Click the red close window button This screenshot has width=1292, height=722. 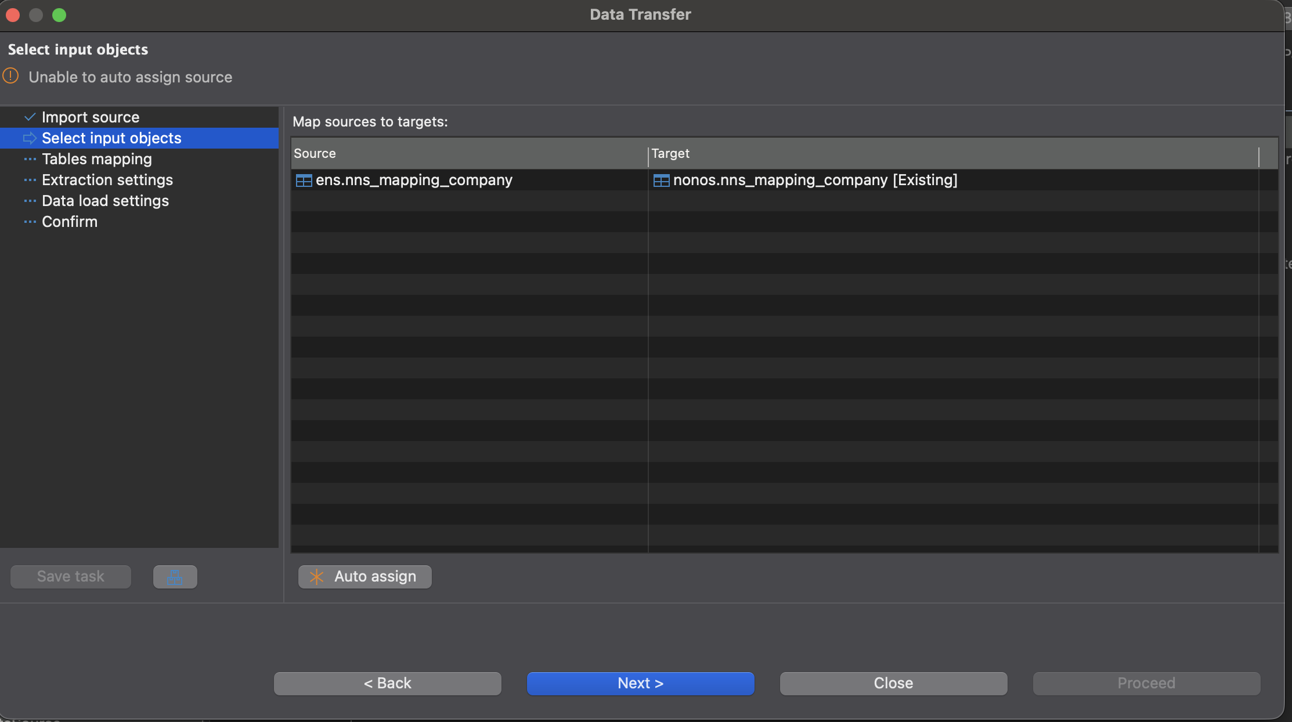coord(13,15)
